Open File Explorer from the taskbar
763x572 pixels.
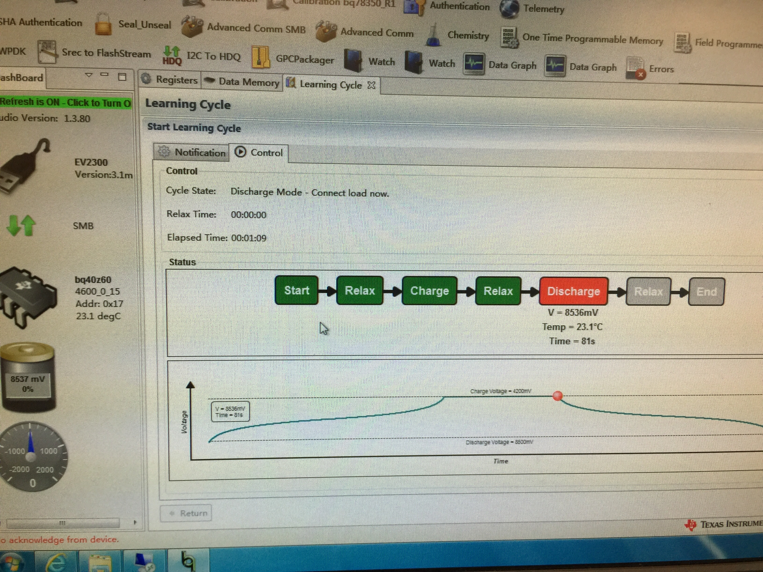[100, 563]
